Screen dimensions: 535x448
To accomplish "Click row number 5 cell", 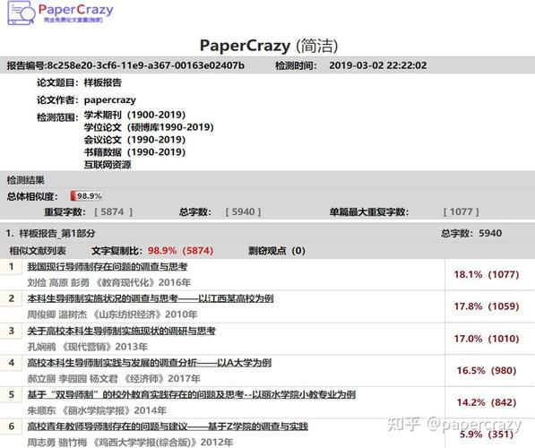I will pos(12,394).
